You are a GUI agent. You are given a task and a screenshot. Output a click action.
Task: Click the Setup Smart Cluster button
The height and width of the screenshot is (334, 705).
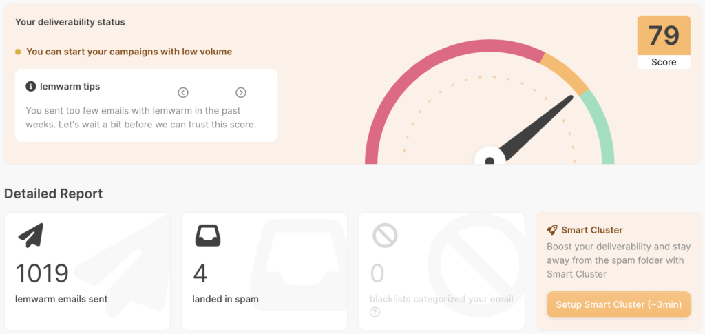click(x=619, y=304)
